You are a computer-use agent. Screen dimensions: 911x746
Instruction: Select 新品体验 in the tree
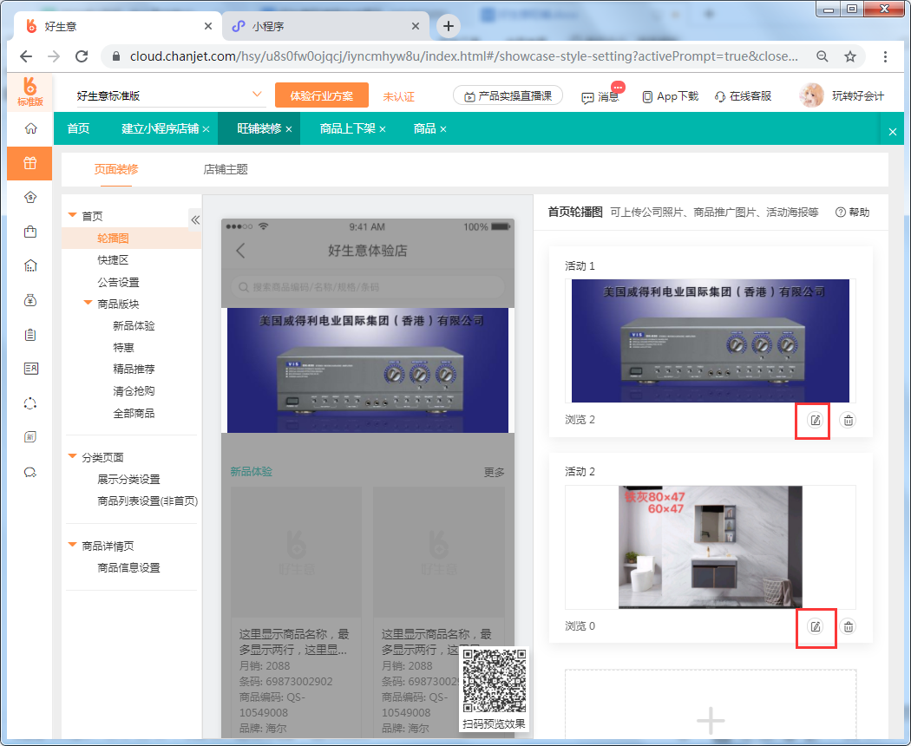click(x=134, y=325)
